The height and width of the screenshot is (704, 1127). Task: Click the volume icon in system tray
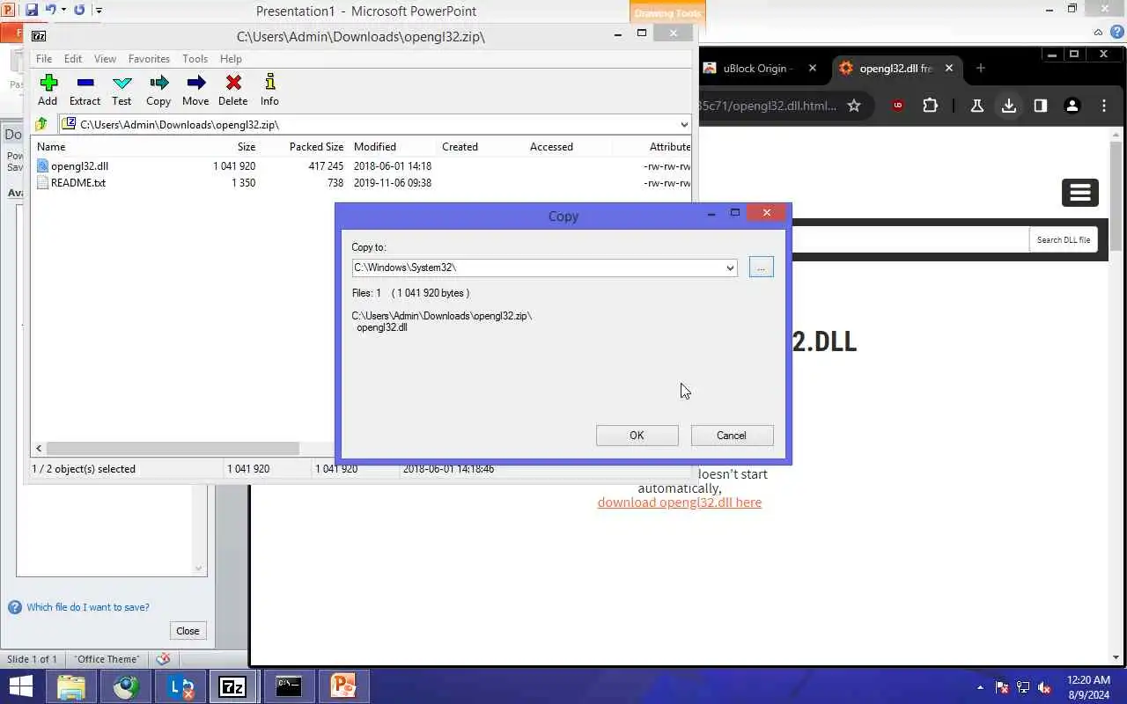click(1044, 687)
